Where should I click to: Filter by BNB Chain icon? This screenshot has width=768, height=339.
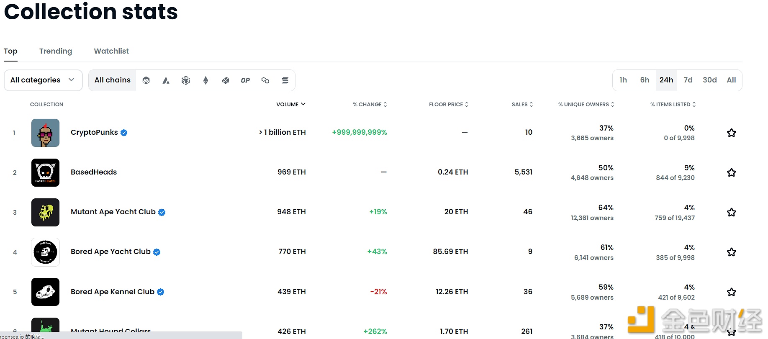186,80
